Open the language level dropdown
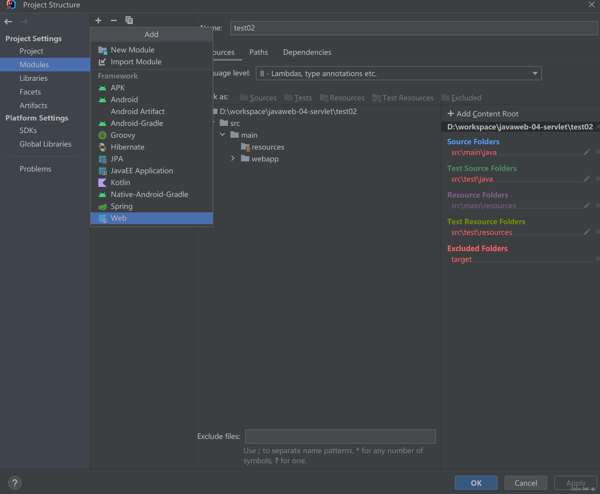 click(x=535, y=73)
